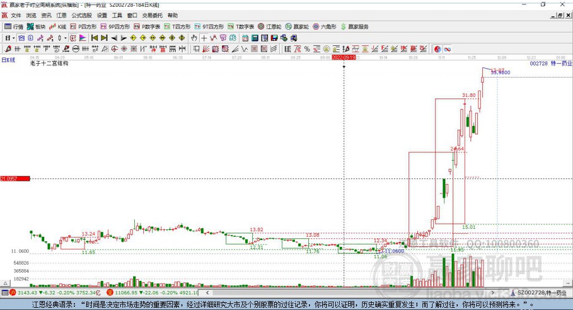Jump to first bar with skip-to-start icon
The height and width of the screenshot is (310, 573).
94,37
